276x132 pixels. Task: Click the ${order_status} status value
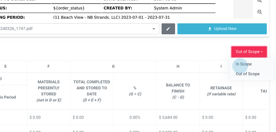coord(69,8)
